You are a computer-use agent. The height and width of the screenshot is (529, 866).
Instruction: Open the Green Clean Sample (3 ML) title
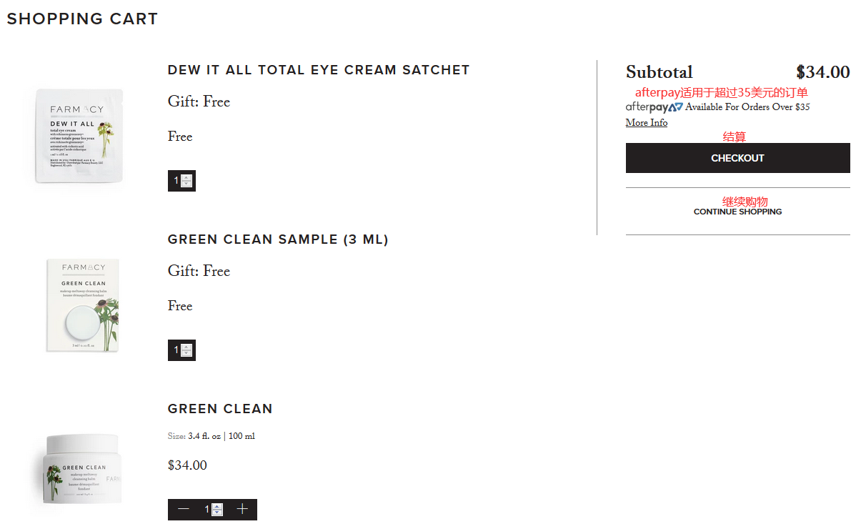coord(278,239)
